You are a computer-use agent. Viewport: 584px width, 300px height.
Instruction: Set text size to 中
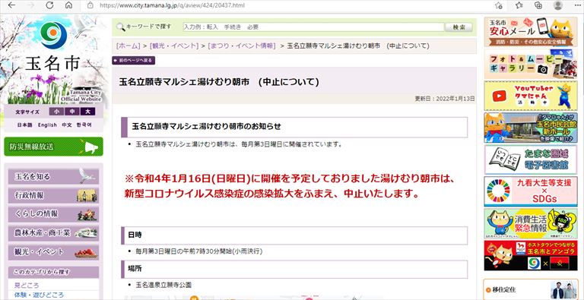click(x=71, y=112)
